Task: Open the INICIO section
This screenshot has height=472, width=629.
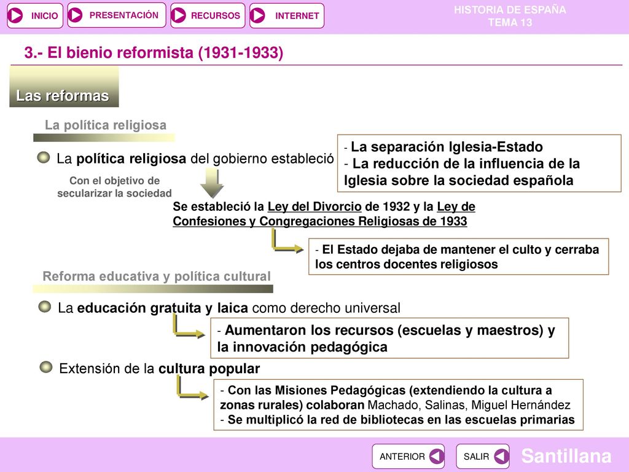Action: coord(35,15)
